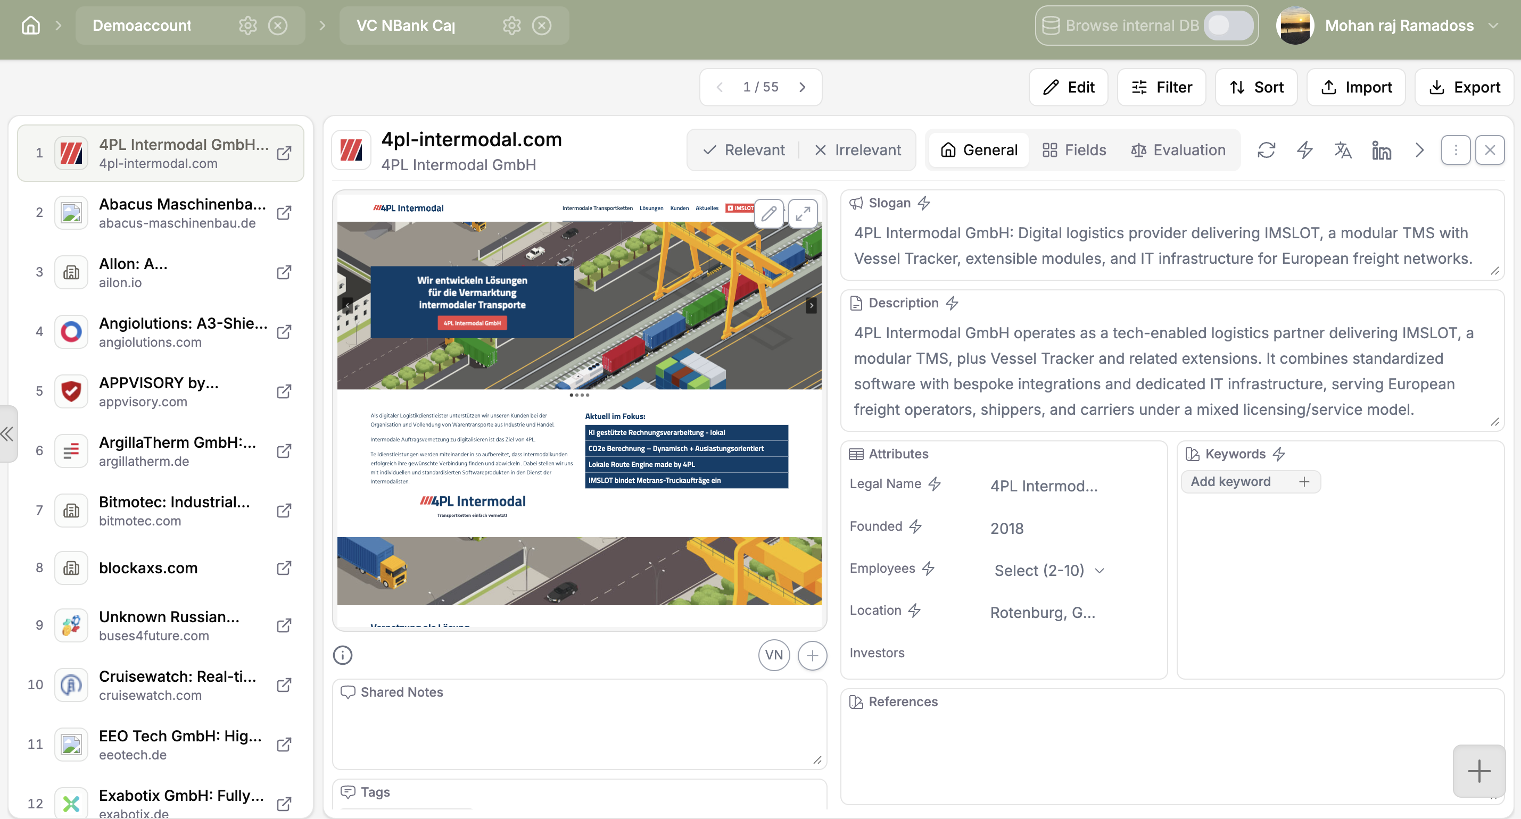Viewport: 1521px width, 819px height.
Task: Click the VN user avatar
Action: pyautogui.click(x=773, y=655)
